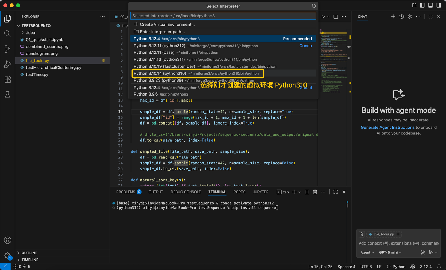Viewport: 446px width, 270px height.
Task: Click Generate Agent Instructions link
Action: tap(387, 127)
